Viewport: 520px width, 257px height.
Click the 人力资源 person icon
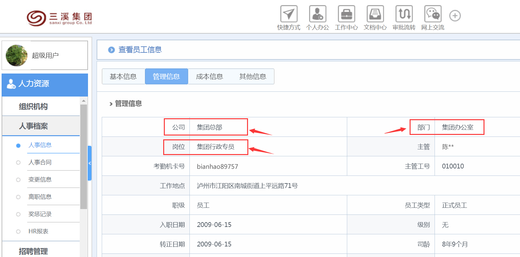click(11, 84)
